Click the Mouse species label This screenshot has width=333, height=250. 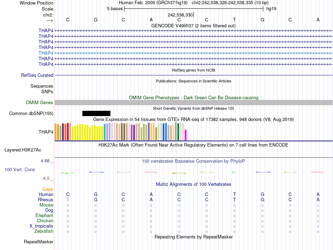click(46, 205)
